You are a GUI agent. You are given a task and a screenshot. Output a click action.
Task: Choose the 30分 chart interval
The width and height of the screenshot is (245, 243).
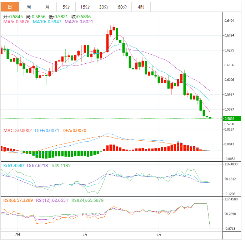(104, 7)
